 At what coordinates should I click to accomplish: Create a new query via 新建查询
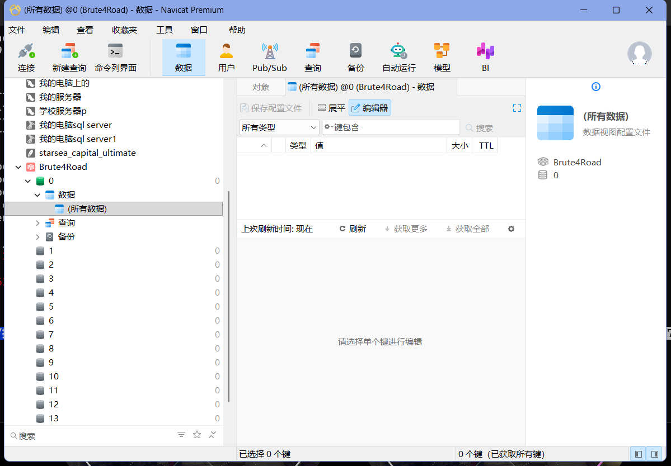coord(69,58)
